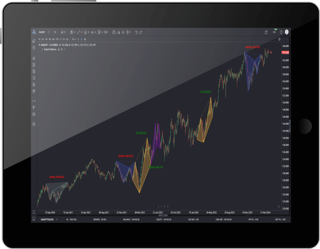Open the ABC text annotation tools dropdown
320x249 pixels.
pos(73,32)
